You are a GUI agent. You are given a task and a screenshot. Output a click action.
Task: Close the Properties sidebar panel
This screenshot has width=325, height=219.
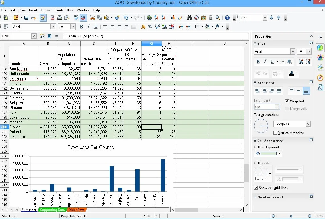point(312,36)
